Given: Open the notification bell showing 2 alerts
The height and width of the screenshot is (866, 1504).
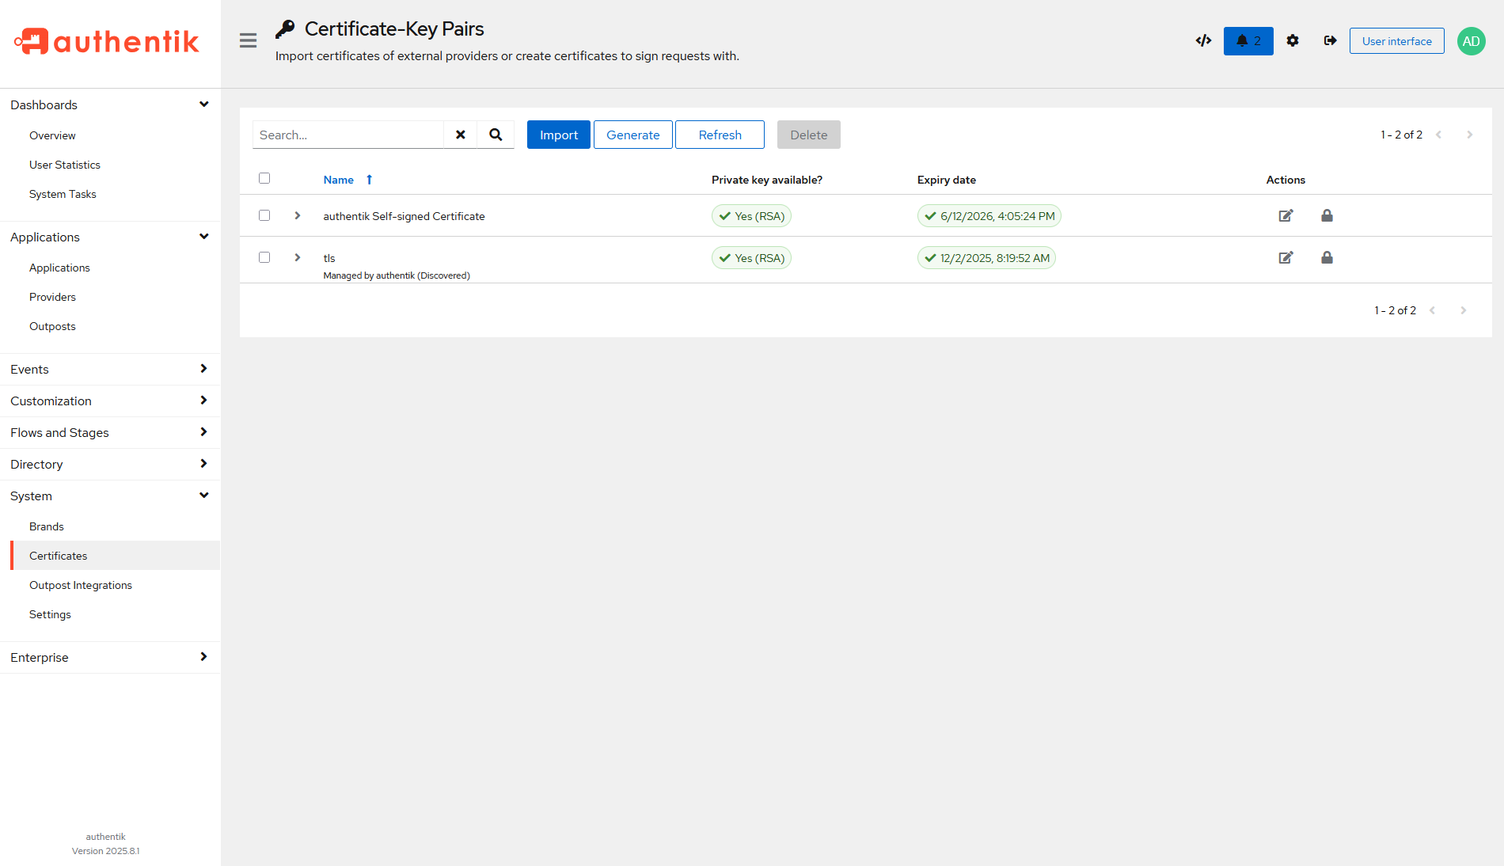Looking at the screenshot, I should coord(1248,40).
